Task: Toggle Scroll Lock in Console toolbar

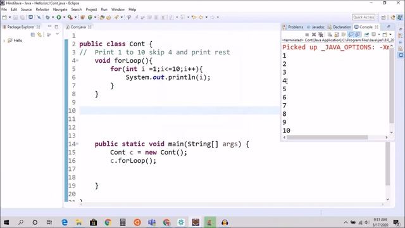Action: [337, 35]
